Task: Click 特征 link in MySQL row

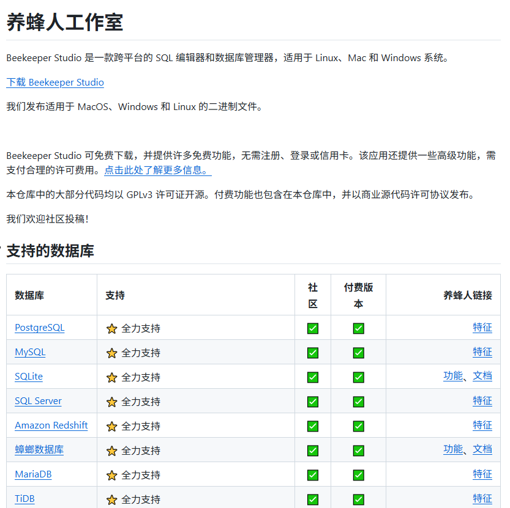Action: tap(482, 352)
